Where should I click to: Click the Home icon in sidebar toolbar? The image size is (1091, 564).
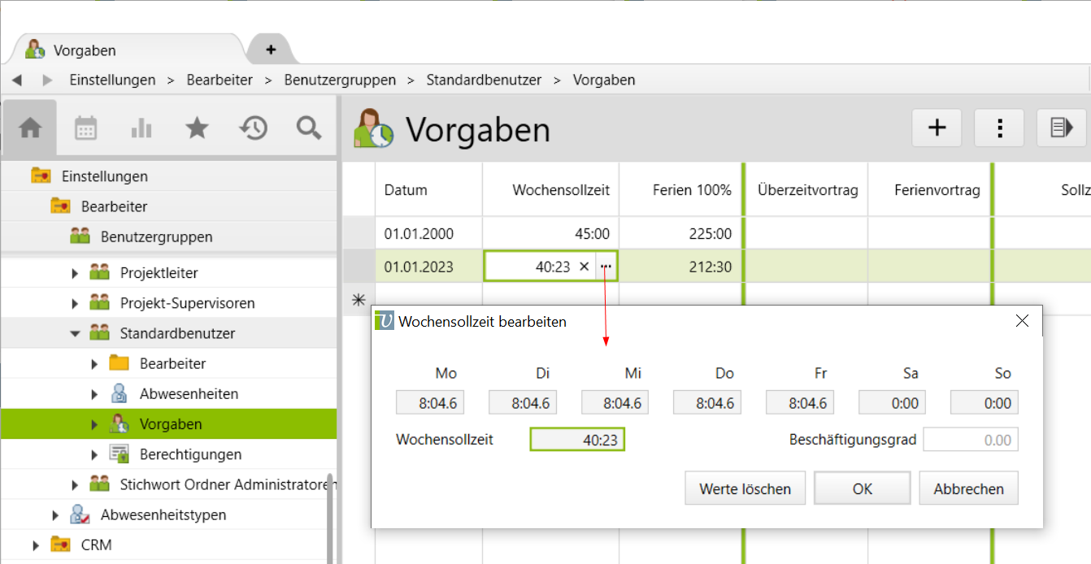30,128
